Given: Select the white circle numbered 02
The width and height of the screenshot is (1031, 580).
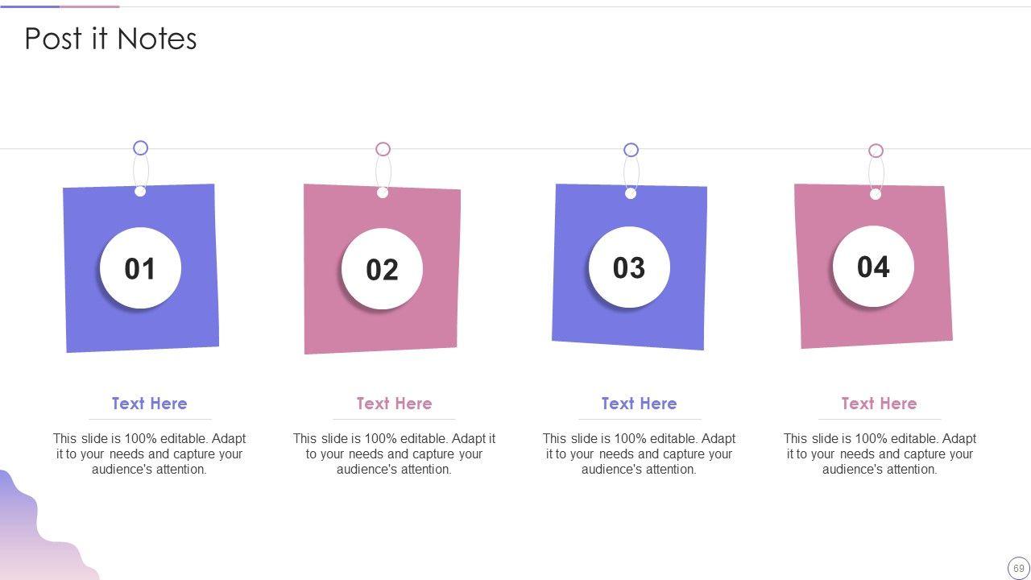Looking at the screenshot, I should 382,269.
